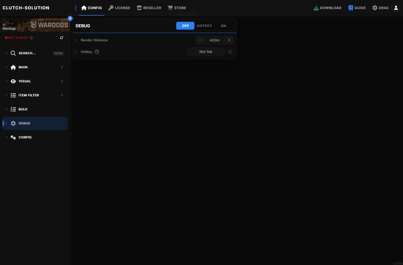
Task: Click the Visual eye icon
Action: click(13, 81)
